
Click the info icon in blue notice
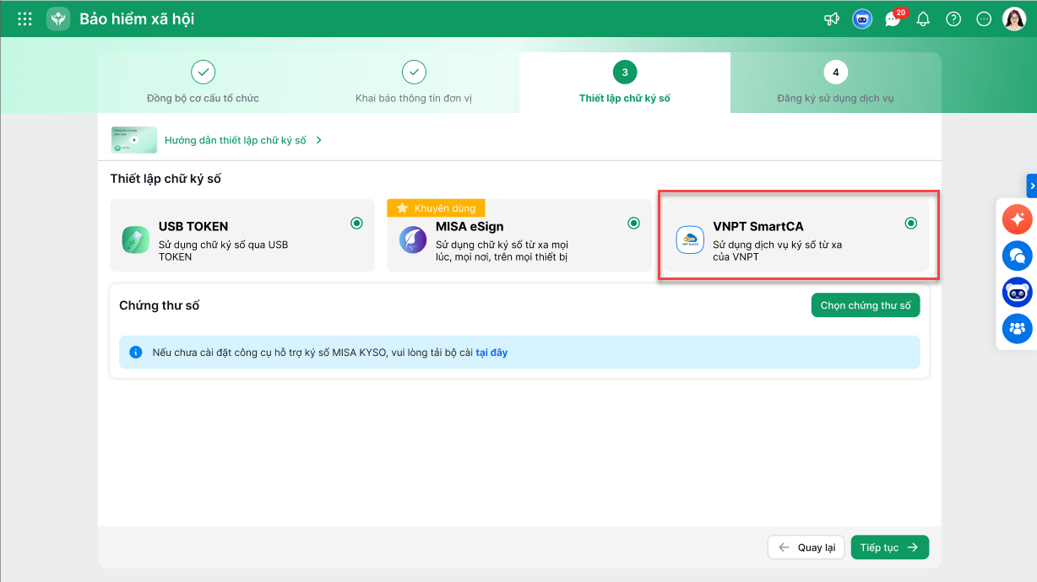click(x=135, y=352)
